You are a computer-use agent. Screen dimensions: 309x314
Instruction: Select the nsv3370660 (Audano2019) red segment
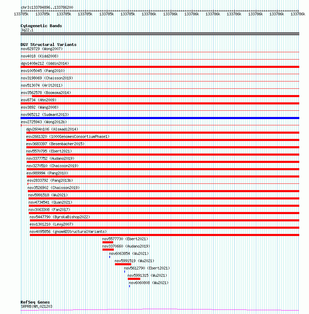click(108, 250)
